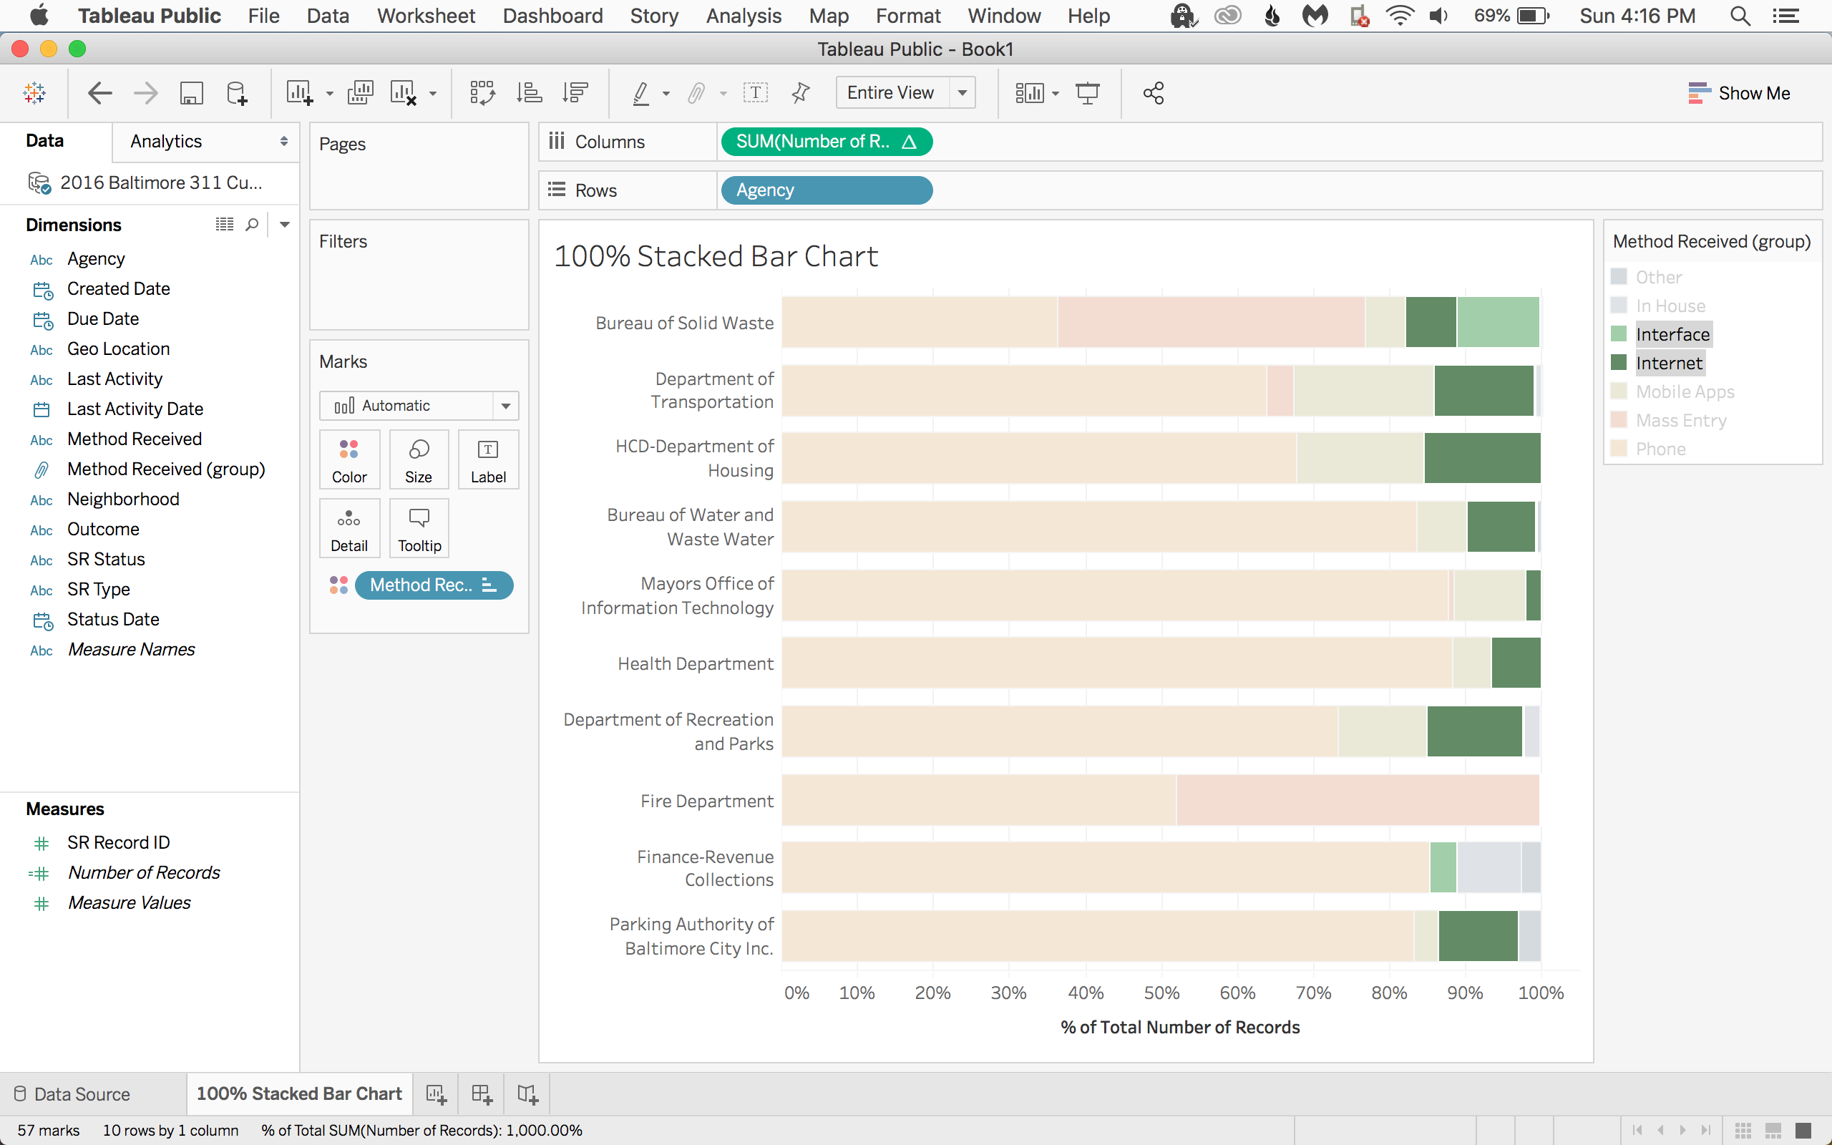Viewport: 1832px width, 1145px height.
Task: Open the Highlight dropdown arrow
Action: pyautogui.click(x=666, y=94)
